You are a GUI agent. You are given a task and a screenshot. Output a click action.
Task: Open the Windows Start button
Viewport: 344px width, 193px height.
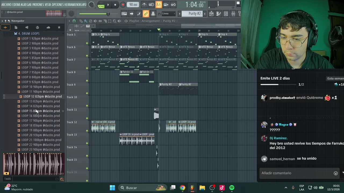pyautogui.click(x=112, y=188)
